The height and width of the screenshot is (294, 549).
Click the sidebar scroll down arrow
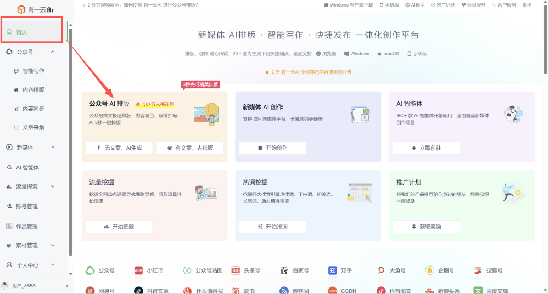(70, 274)
